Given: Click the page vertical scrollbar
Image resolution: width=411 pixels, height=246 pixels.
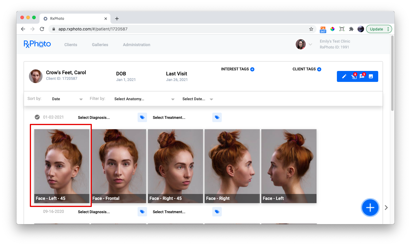Looking at the screenshot, I should 392,73.
